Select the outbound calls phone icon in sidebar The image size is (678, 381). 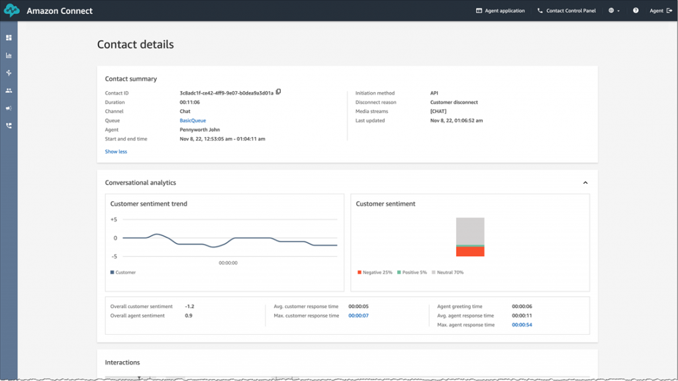pos(9,126)
